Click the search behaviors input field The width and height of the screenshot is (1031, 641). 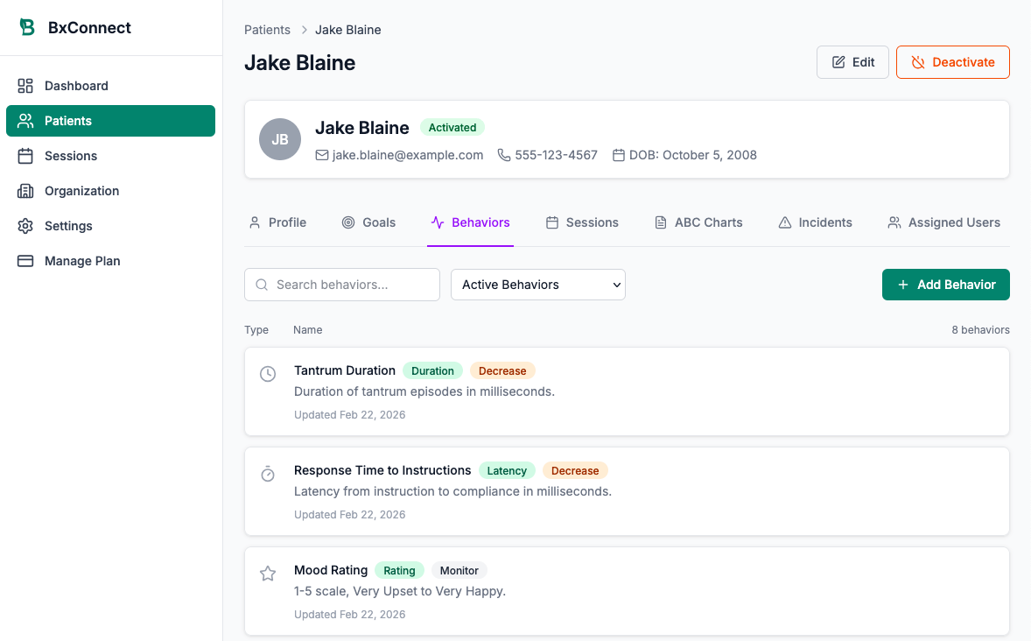(341, 285)
